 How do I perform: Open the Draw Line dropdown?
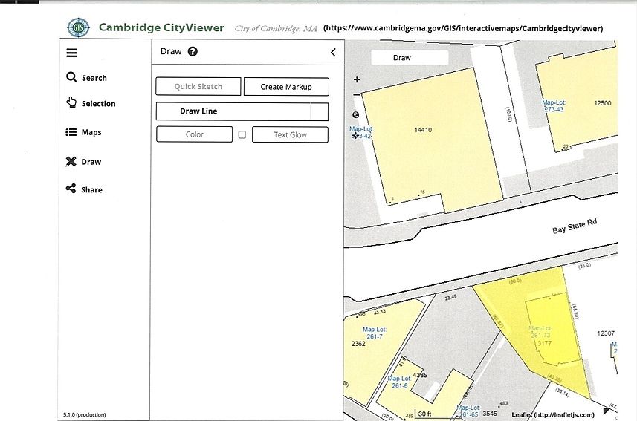click(233, 111)
